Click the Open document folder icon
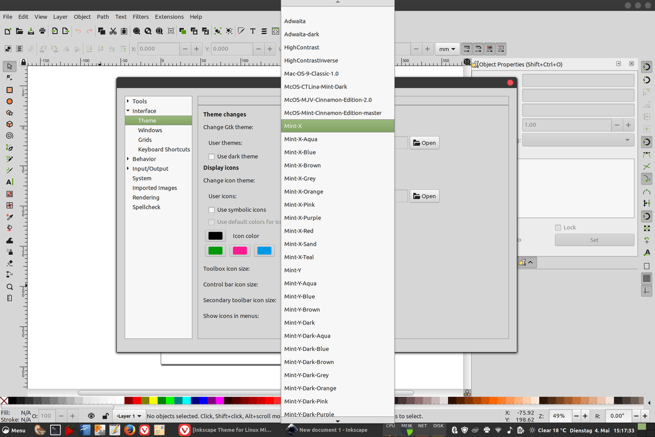655x437 pixels. click(19, 31)
